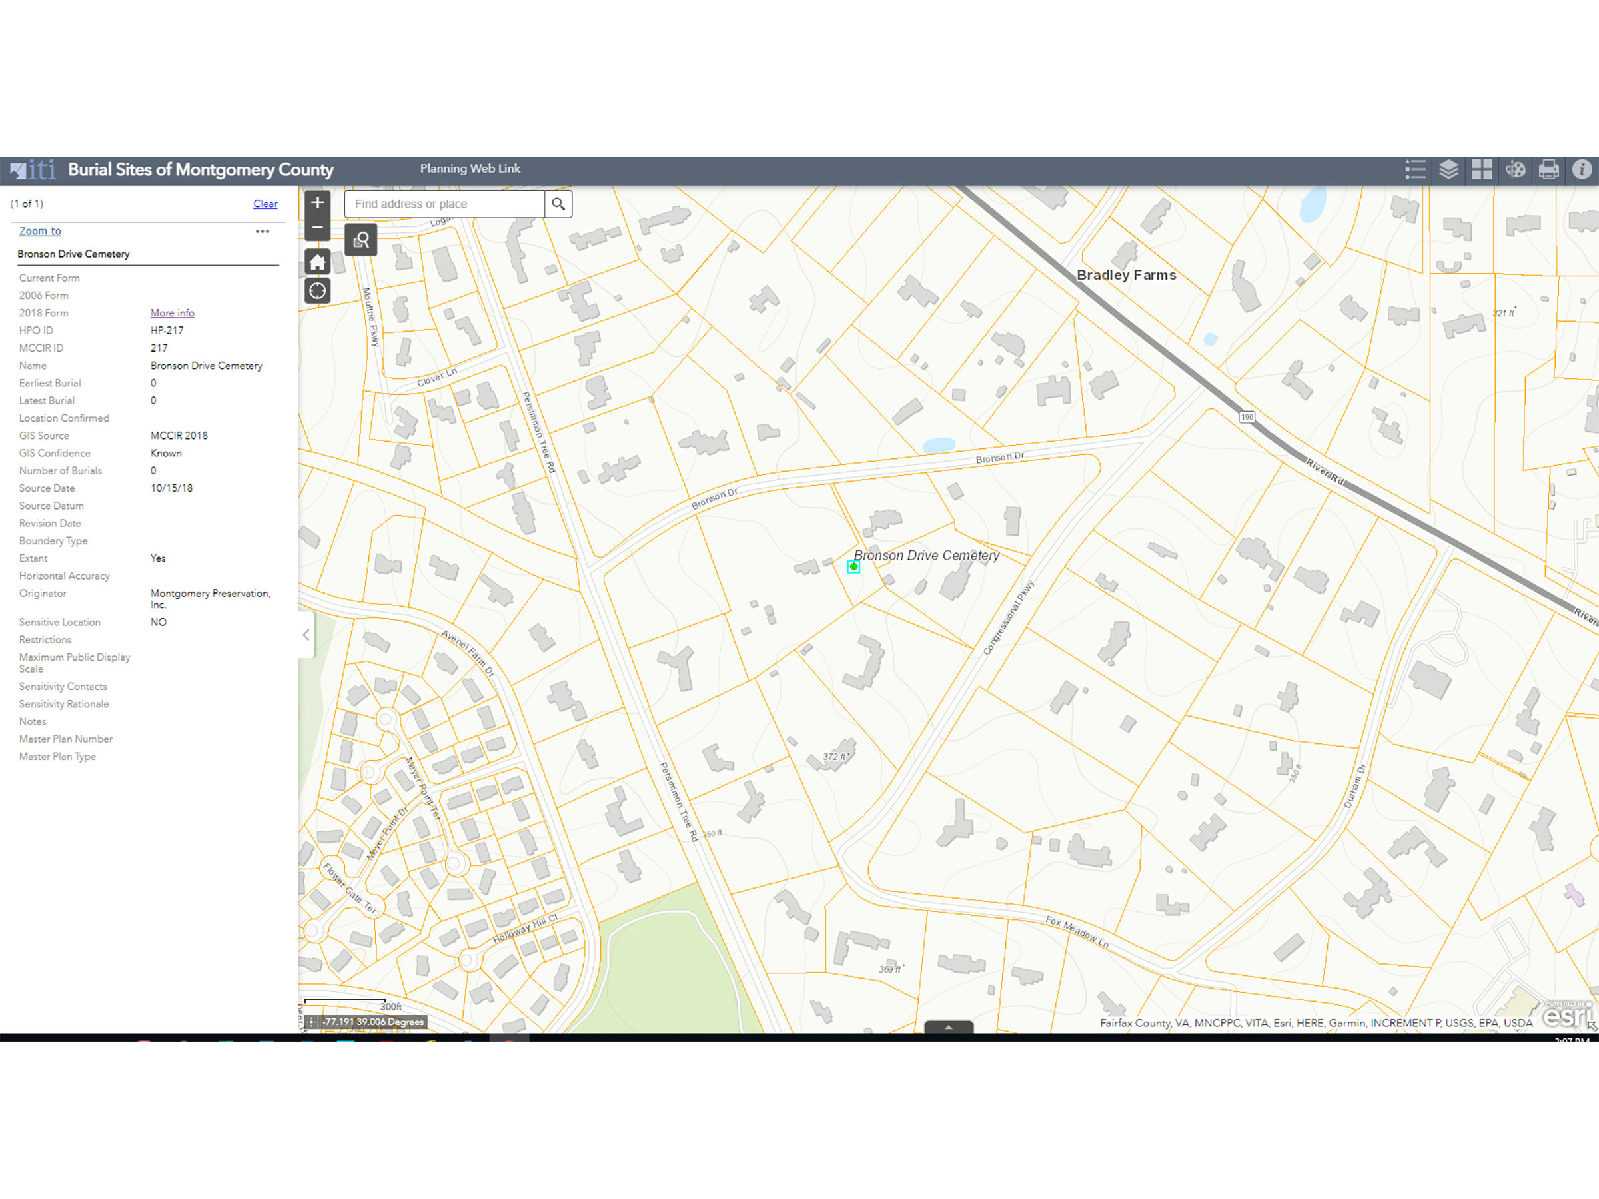Open the Legend widget

[x=1415, y=170]
